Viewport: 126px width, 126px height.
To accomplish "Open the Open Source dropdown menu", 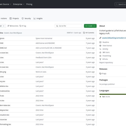I will (5, 4).
